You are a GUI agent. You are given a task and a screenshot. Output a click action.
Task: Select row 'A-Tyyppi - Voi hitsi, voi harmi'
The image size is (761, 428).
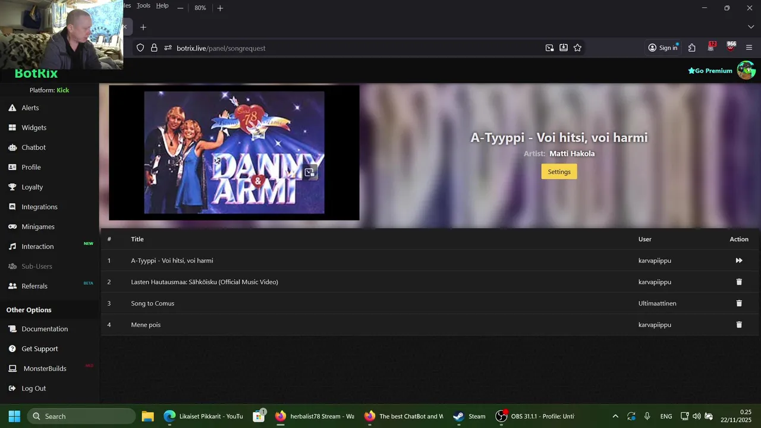coord(430,260)
